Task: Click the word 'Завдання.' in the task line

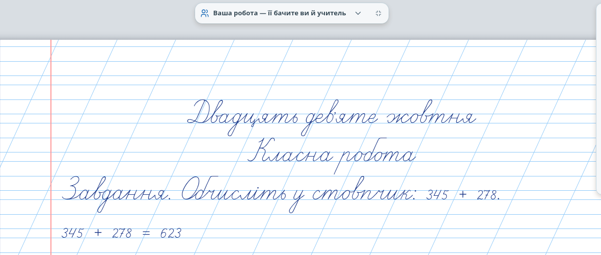Action: pos(116,194)
